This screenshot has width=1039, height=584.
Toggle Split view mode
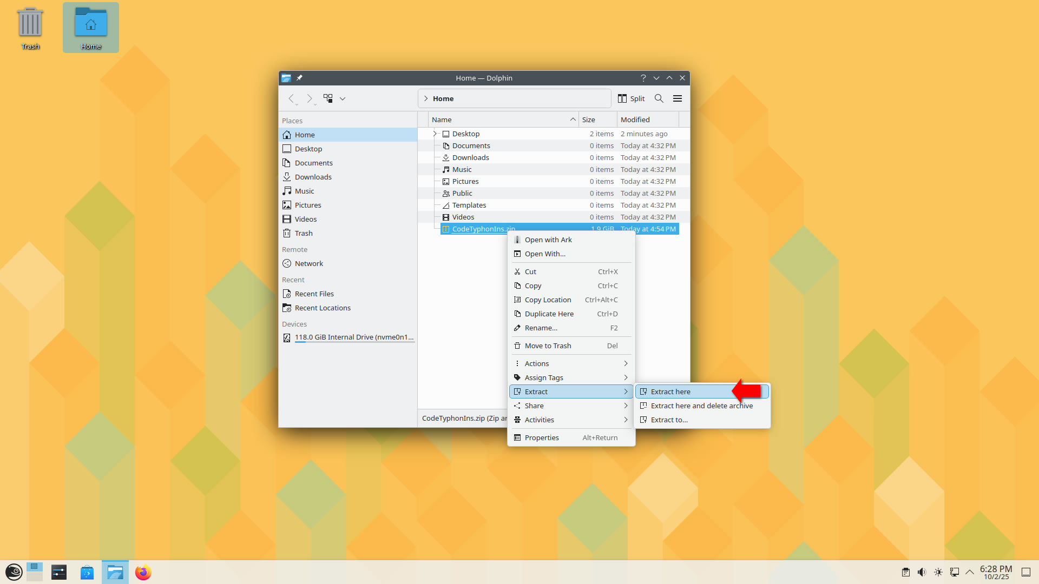[631, 98]
